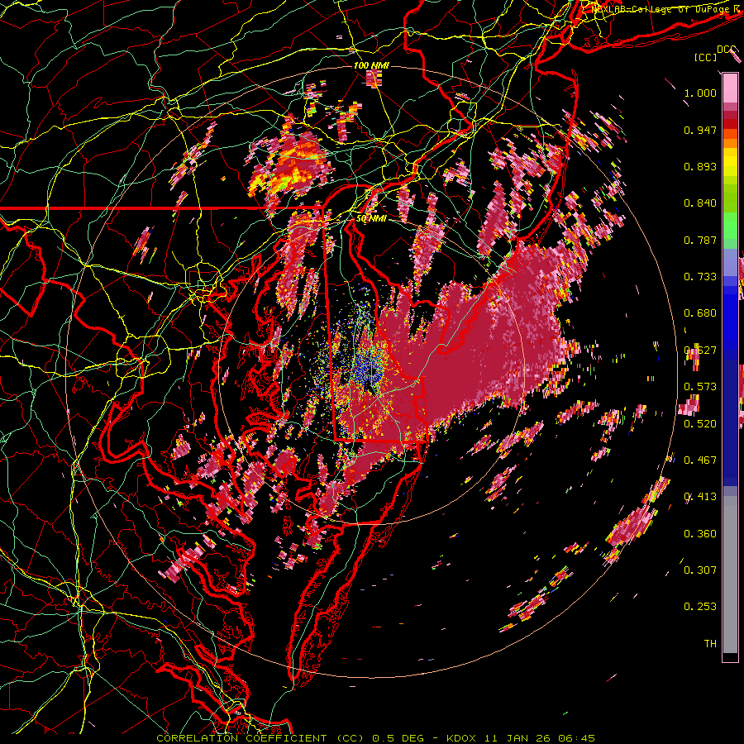Select the 0.520 legend value
Screen dimensions: 744x744
[x=700, y=423]
